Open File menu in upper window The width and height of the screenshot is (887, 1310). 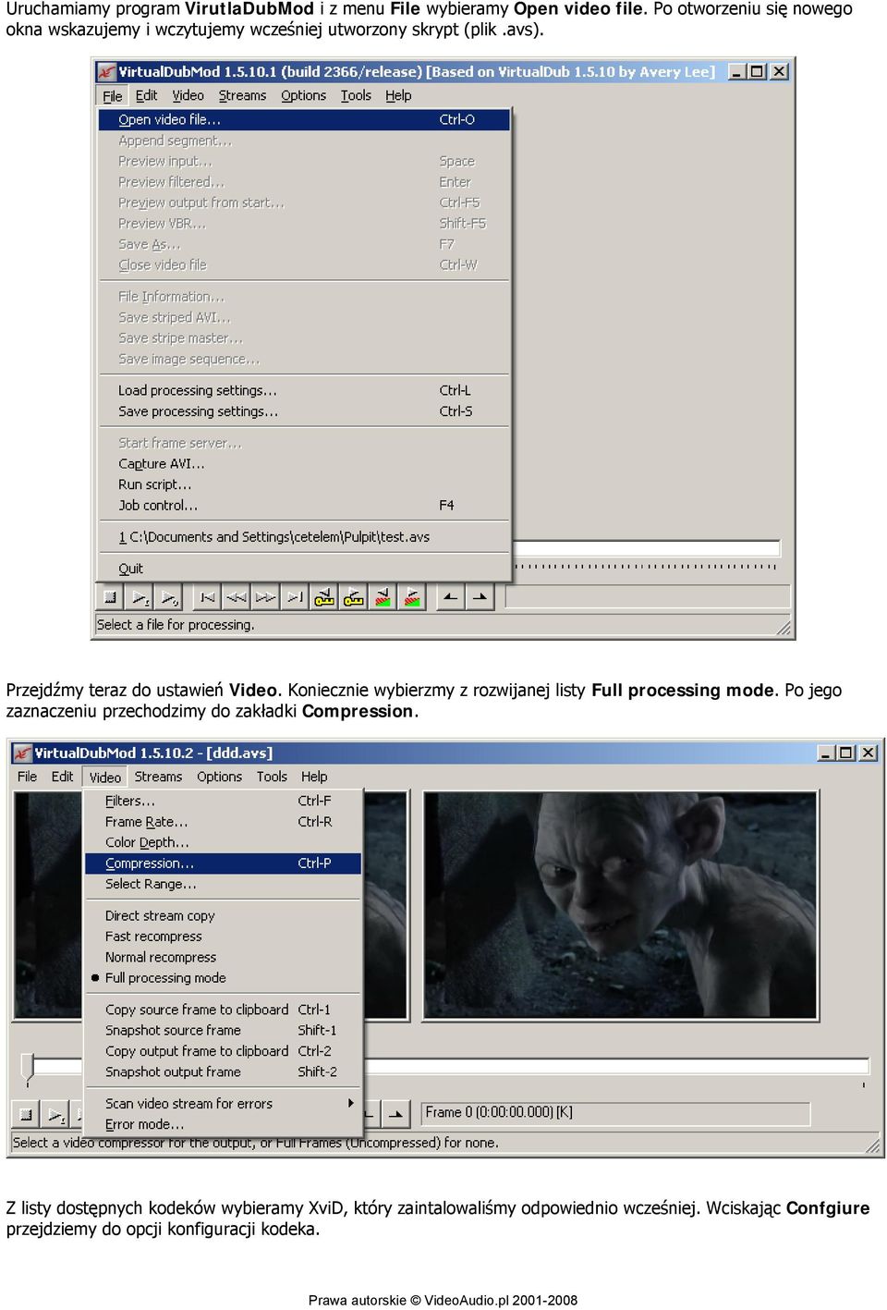click(113, 95)
